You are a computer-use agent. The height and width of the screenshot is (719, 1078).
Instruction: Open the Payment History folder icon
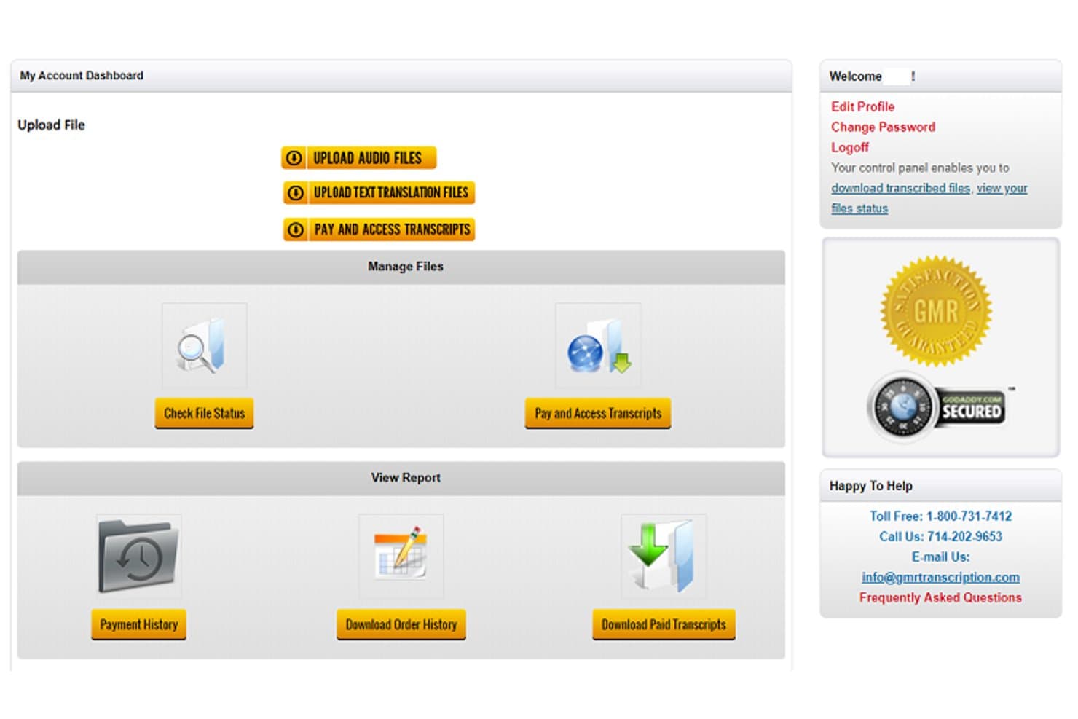(x=138, y=557)
